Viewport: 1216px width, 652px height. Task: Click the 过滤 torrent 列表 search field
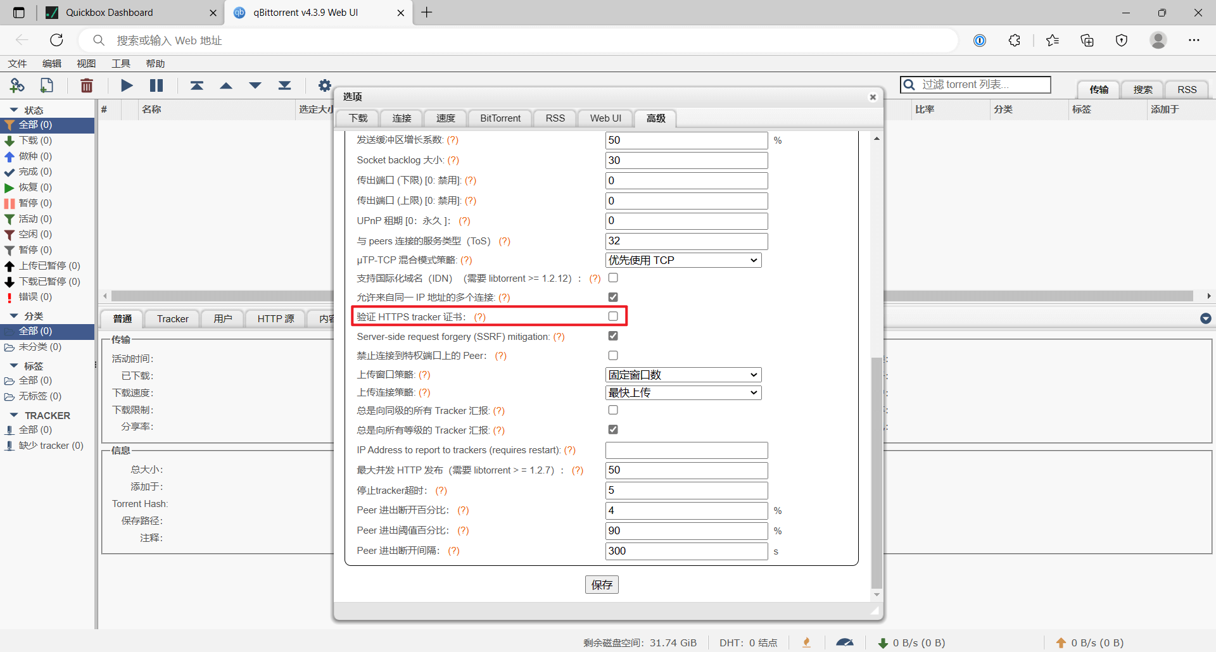click(983, 85)
